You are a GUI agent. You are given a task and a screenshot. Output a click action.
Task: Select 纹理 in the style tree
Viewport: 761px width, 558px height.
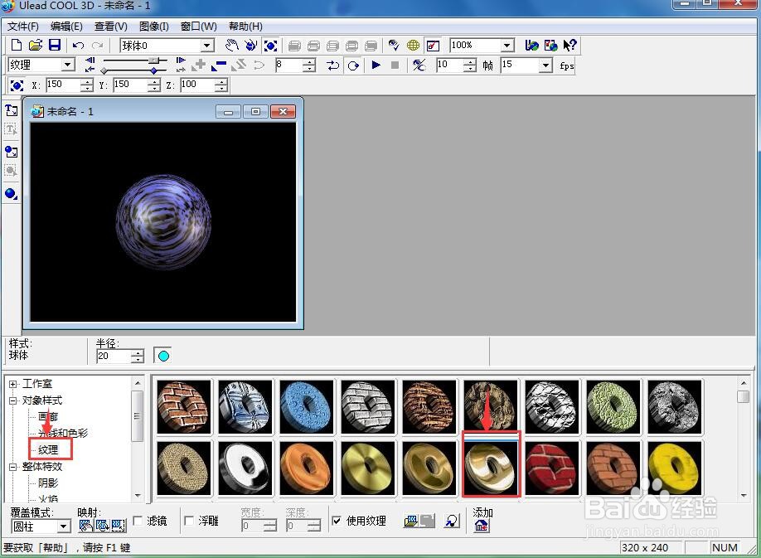tap(48, 449)
